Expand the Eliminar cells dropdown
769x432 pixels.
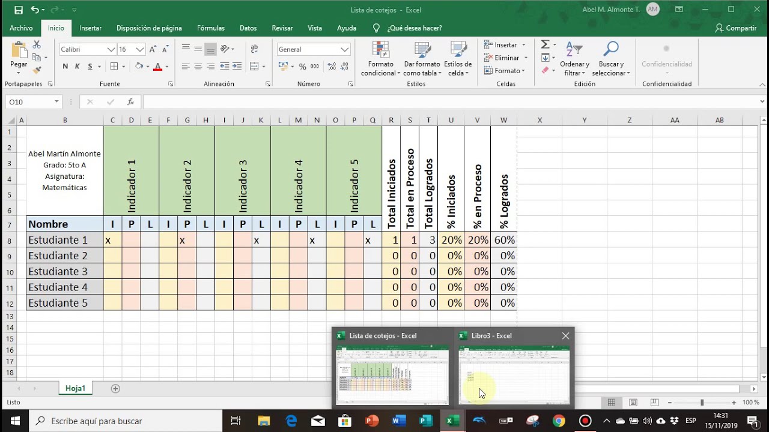tap(526, 58)
